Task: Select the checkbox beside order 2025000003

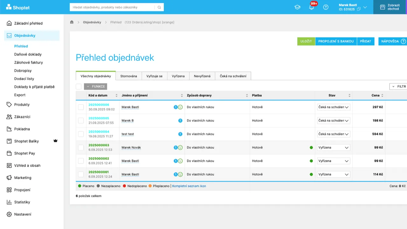Action: tap(81, 147)
